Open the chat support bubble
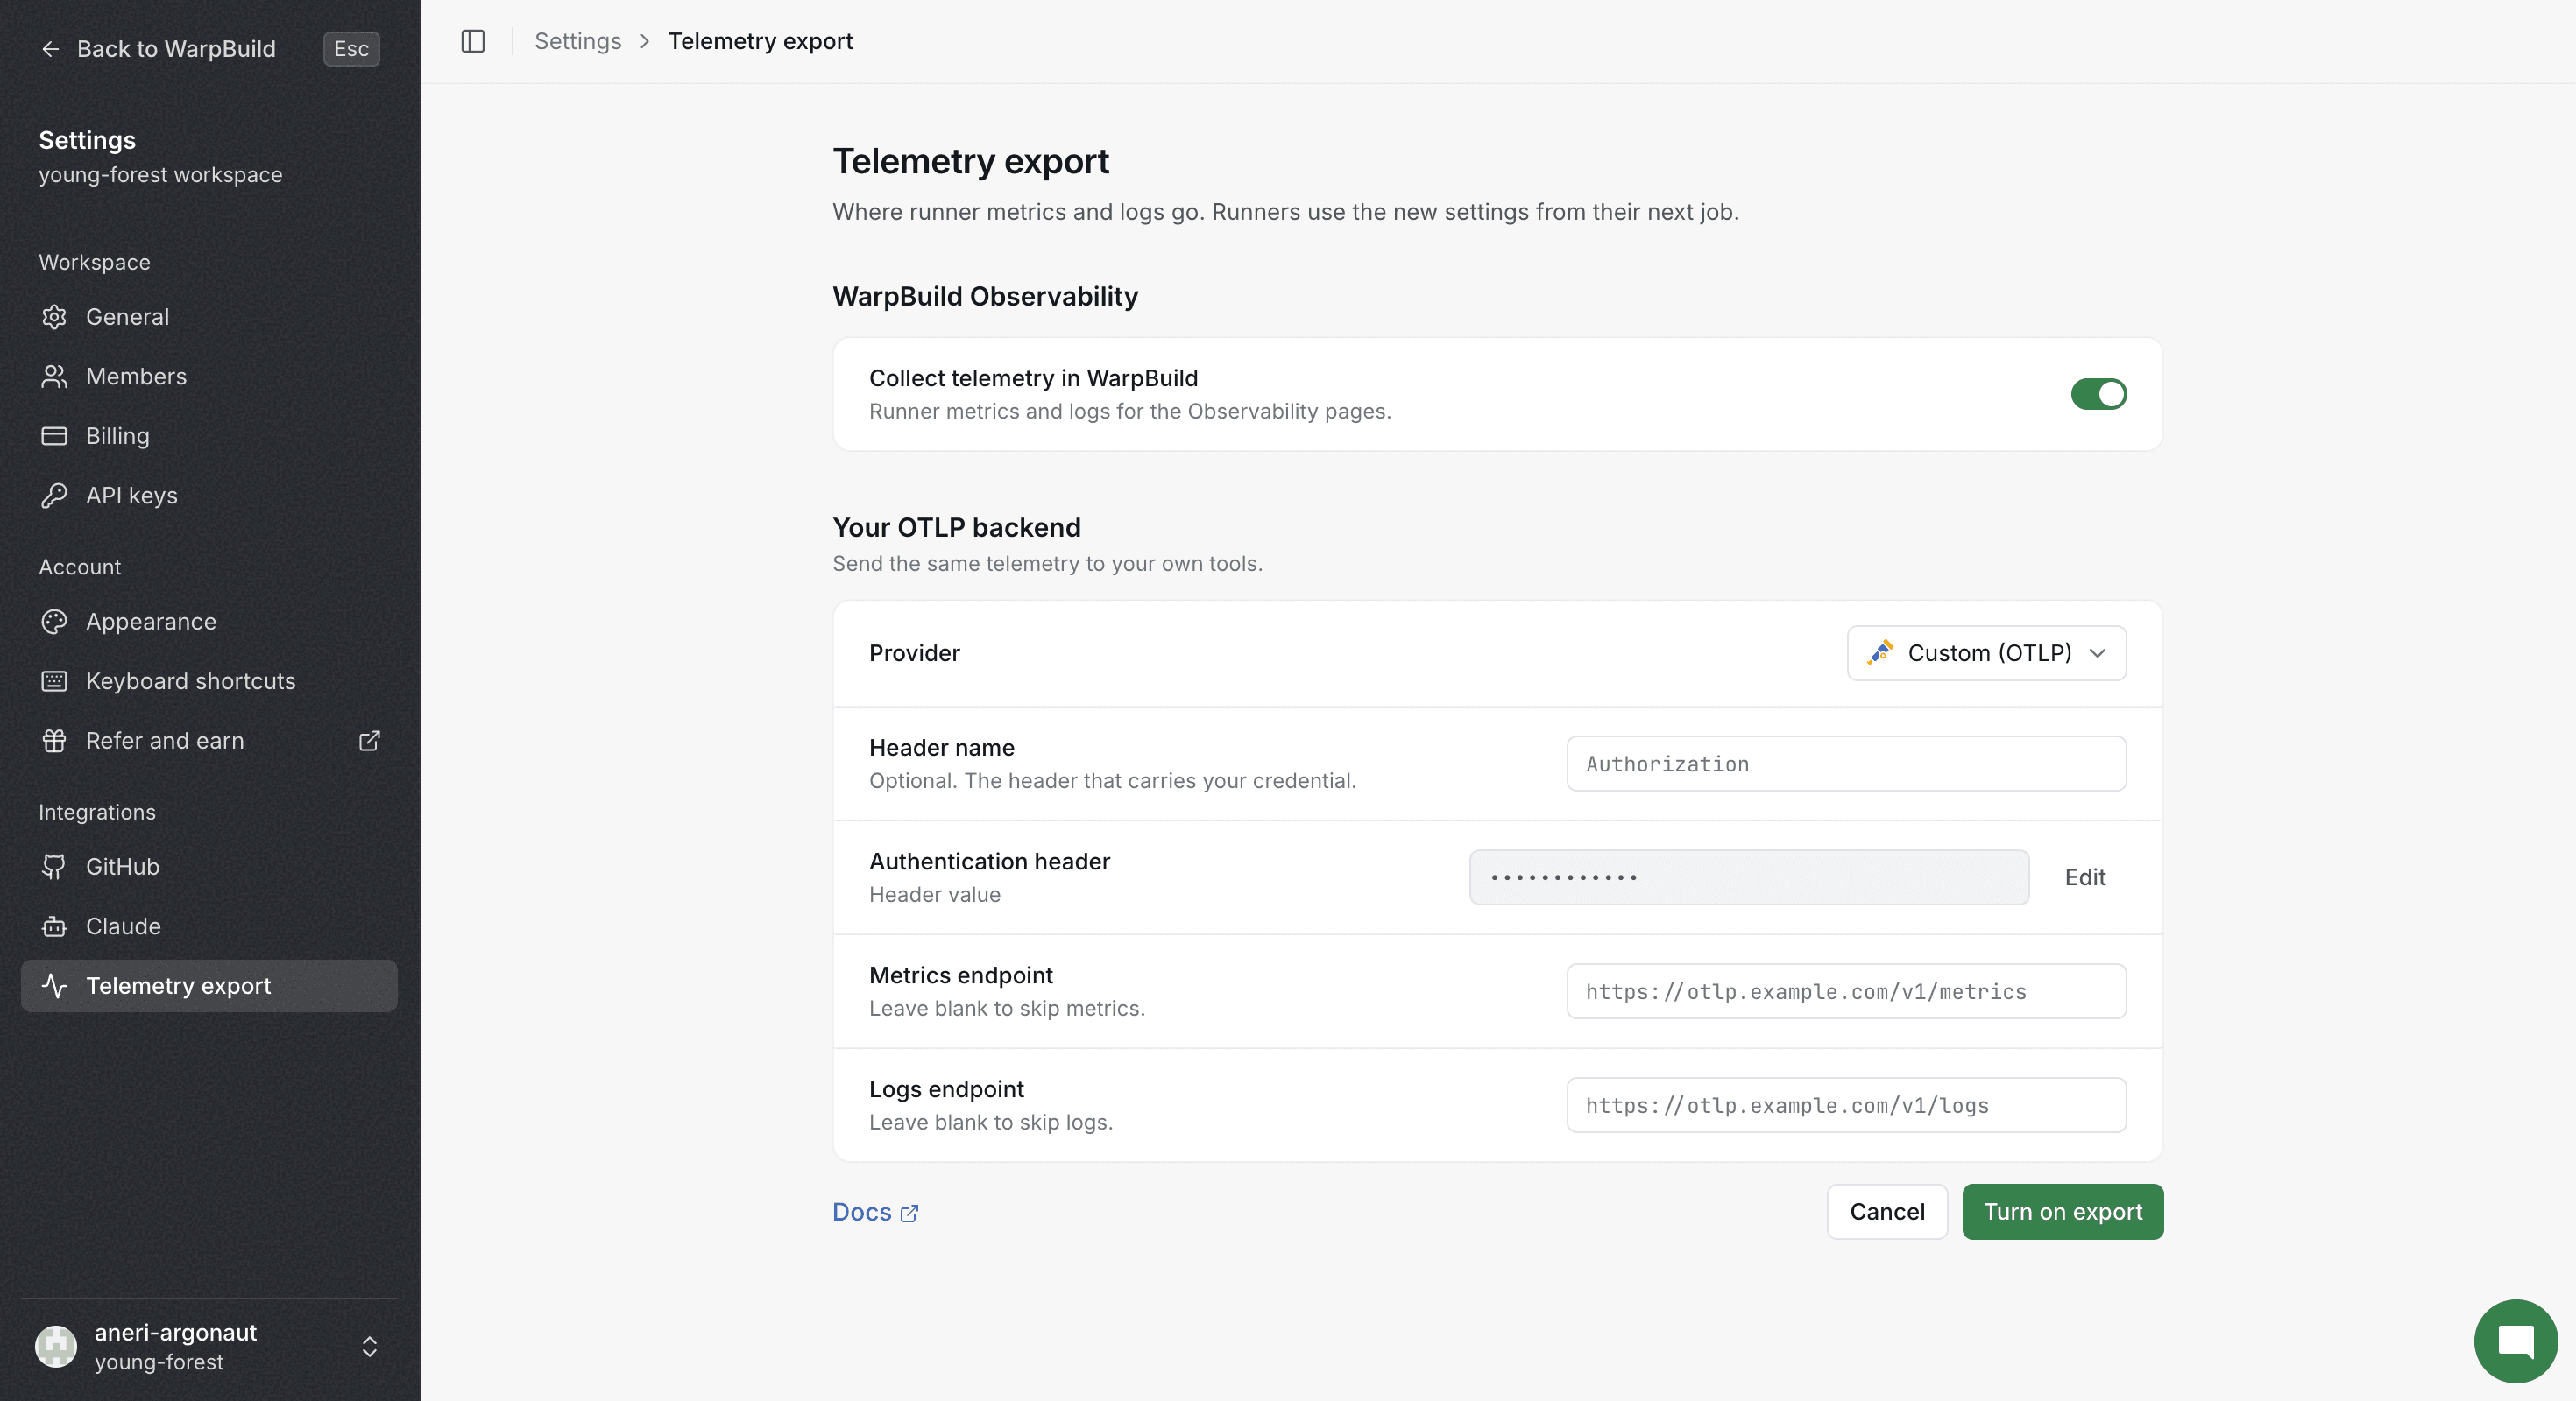 click(x=2515, y=1341)
